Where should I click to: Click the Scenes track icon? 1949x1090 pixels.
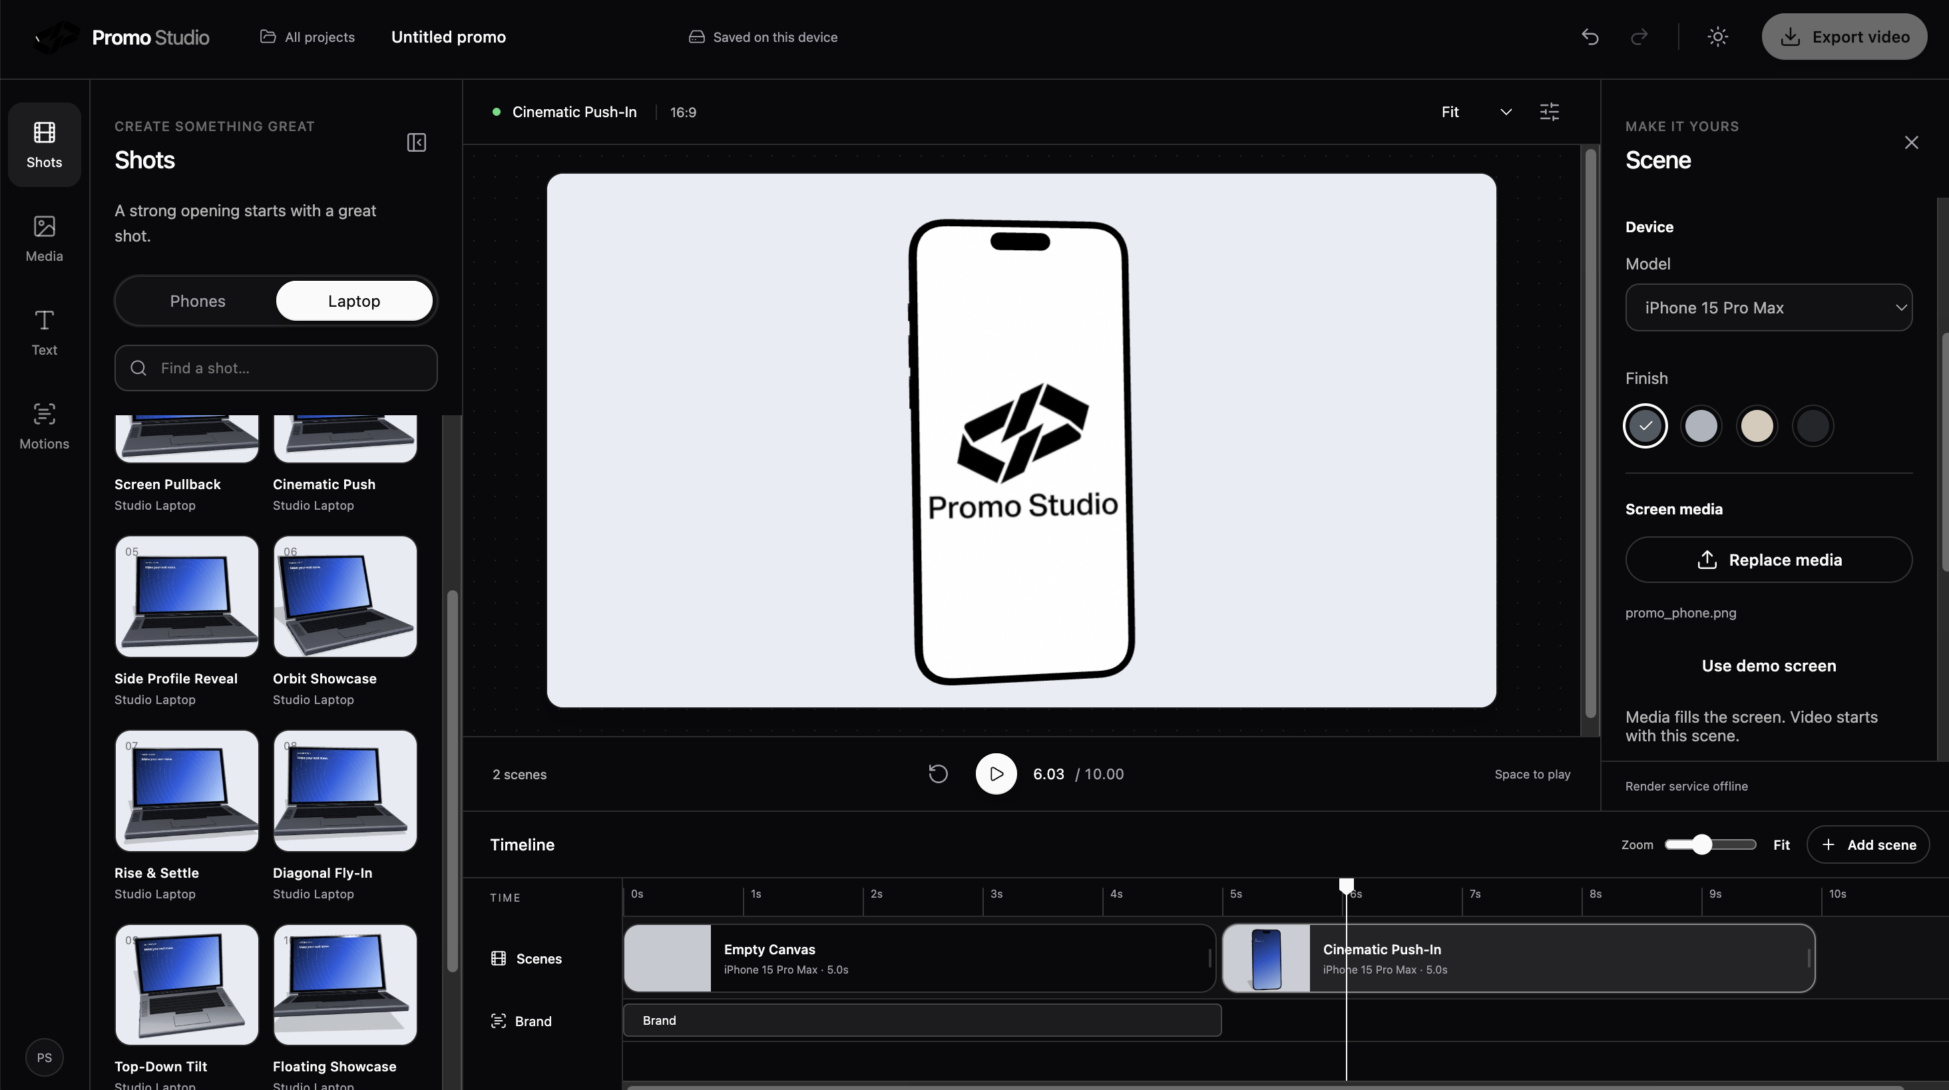tap(498, 958)
